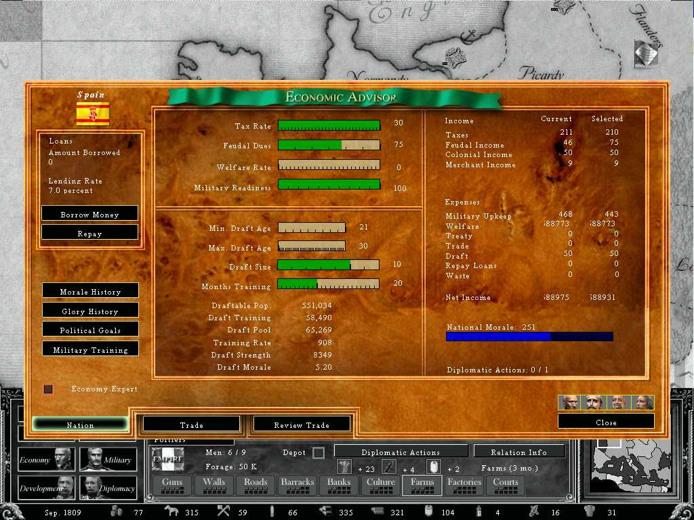Adjust the Min. Draft Age slider
This screenshot has width=694, height=520.
[x=312, y=227]
